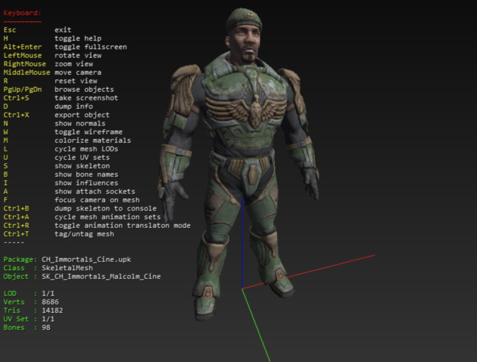Click the 'toggle wireframe' shortcut text
This screenshot has height=362, width=477.
tap(88, 132)
